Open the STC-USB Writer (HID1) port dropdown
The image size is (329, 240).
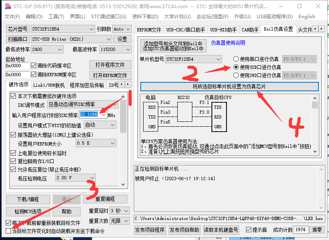71,39
